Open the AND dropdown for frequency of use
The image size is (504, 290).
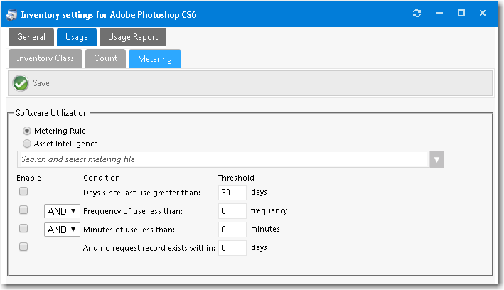62,211
